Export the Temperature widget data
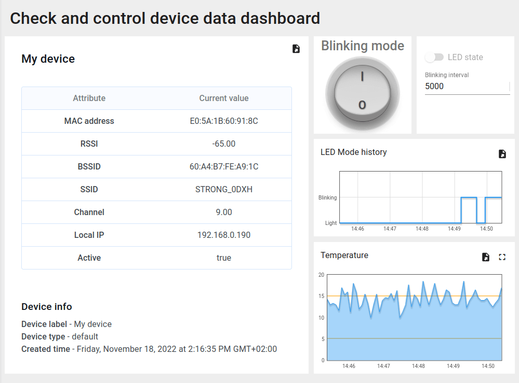 (x=485, y=257)
